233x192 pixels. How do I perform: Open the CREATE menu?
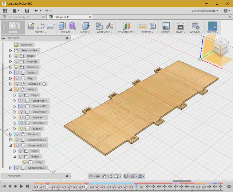[67, 32]
